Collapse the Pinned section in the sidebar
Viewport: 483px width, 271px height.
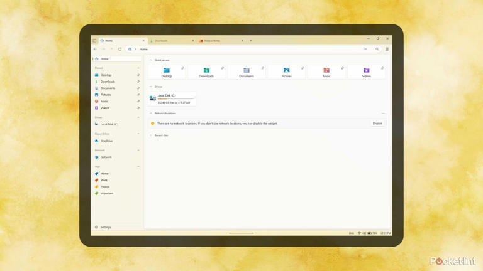(x=138, y=68)
